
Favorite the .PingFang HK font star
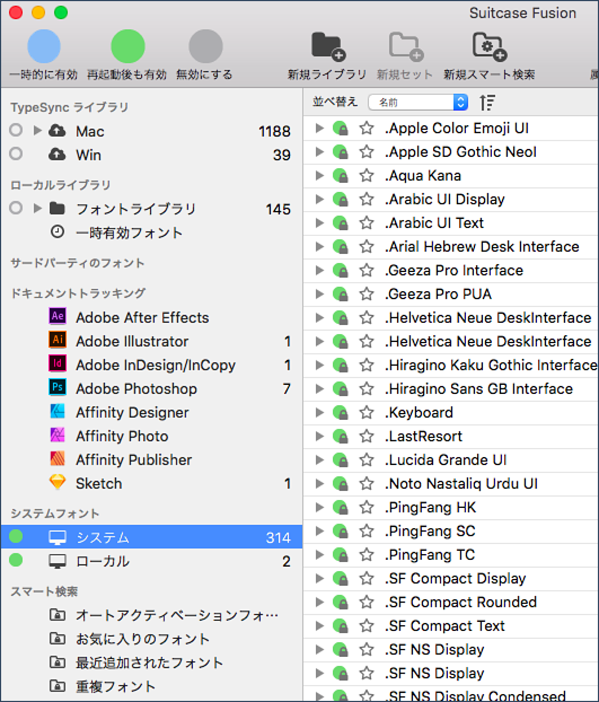[x=367, y=507]
